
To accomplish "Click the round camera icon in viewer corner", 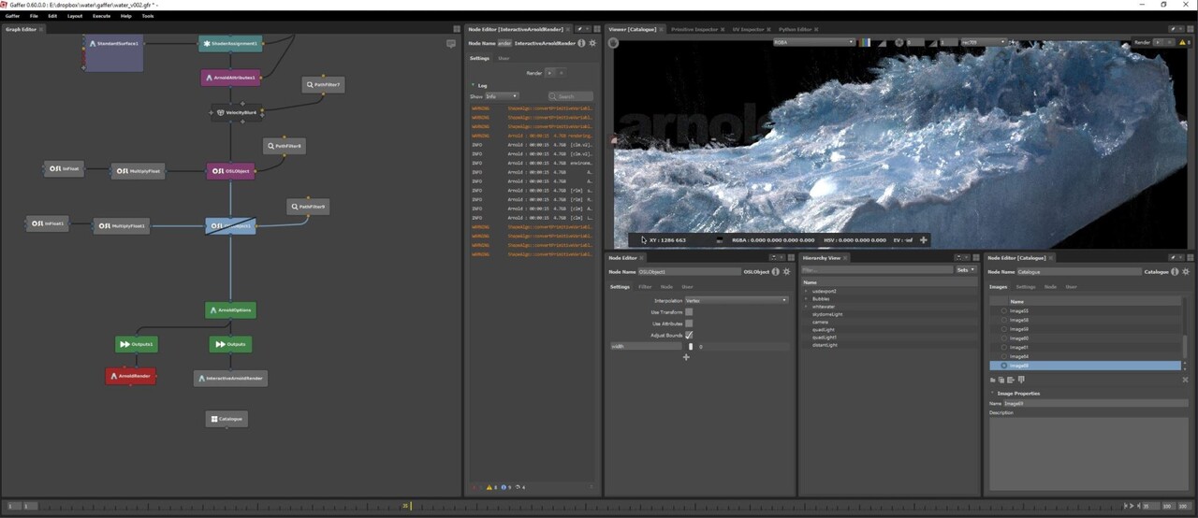I will click(614, 43).
